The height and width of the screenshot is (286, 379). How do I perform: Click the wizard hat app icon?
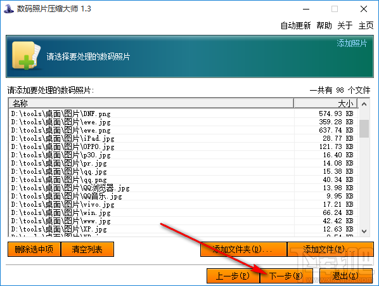click(8, 9)
